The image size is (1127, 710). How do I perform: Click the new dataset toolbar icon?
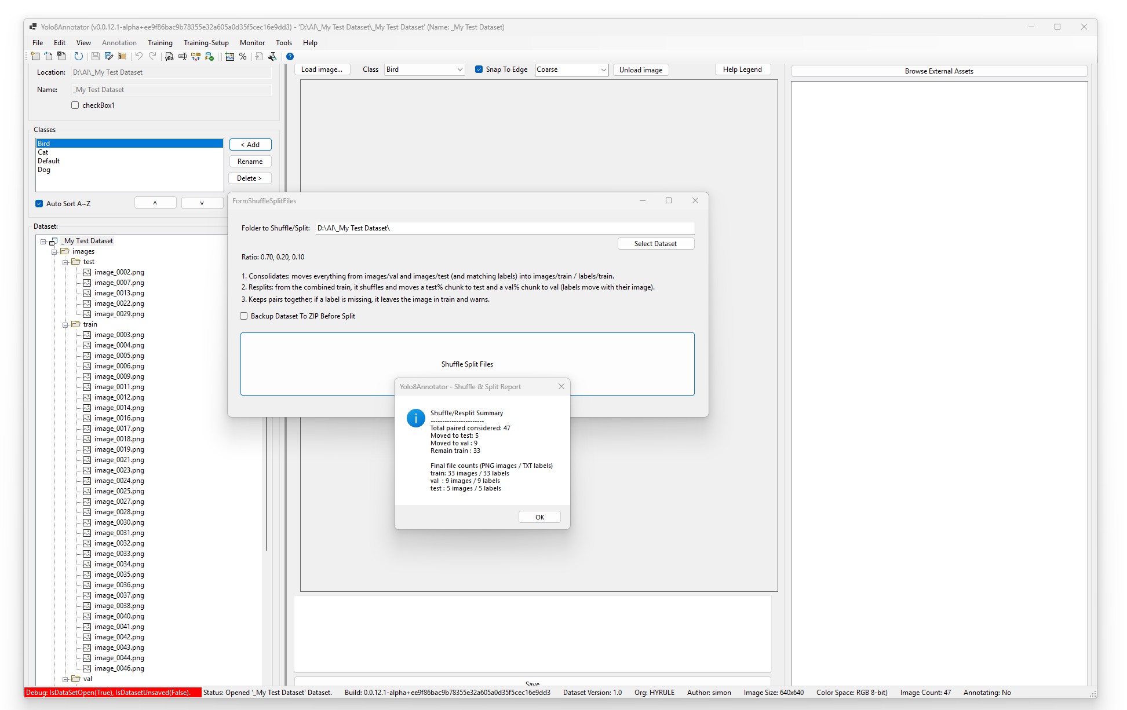35,56
